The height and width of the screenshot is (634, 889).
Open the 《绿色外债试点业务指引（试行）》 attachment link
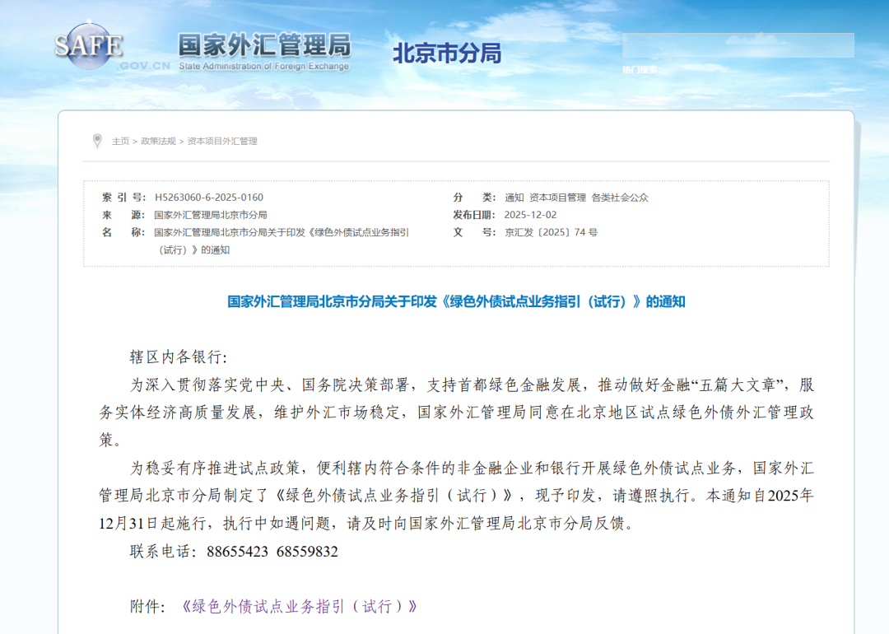click(x=299, y=607)
